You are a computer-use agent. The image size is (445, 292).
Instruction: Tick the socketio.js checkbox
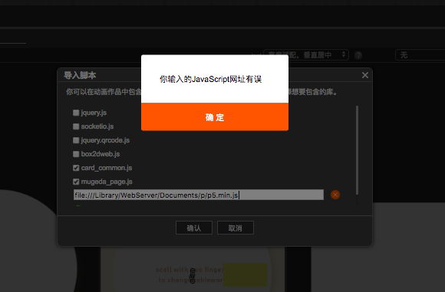[x=76, y=126]
